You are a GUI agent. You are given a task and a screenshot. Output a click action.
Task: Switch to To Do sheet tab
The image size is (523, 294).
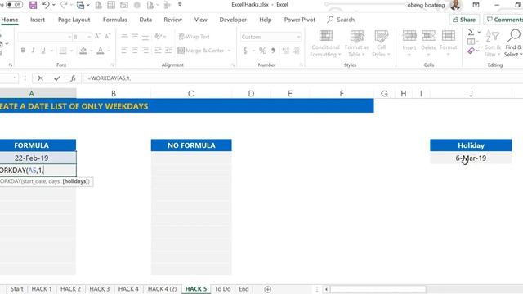(x=222, y=289)
